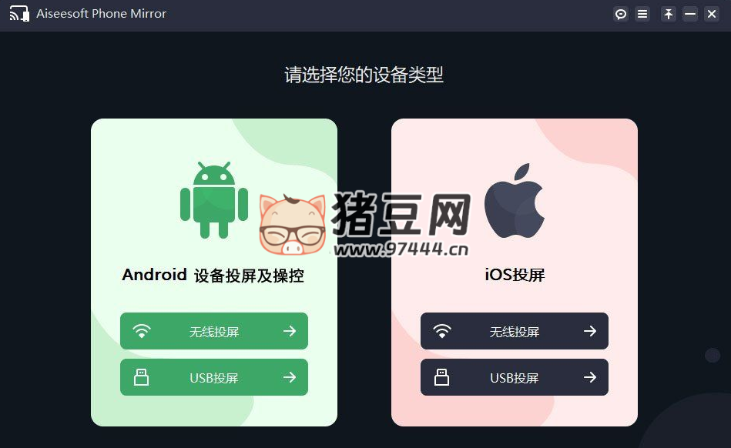Choose iOS USB投屏 dark button
The image size is (731, 448).
[515, 377]
